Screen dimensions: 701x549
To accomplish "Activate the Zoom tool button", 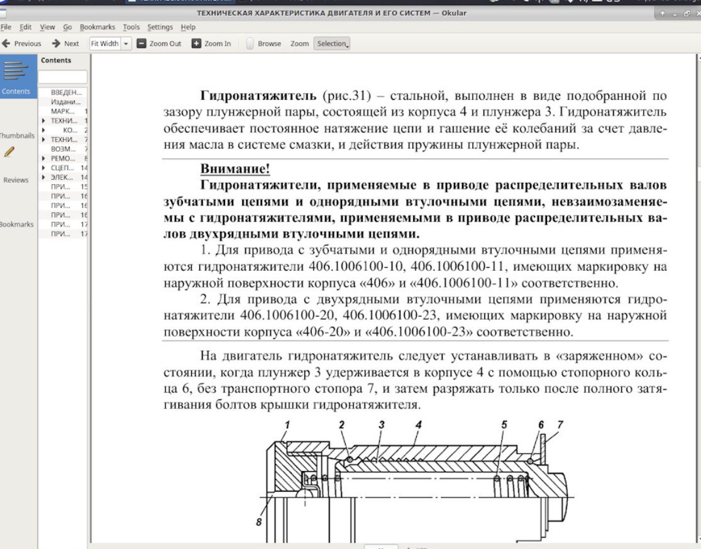I will tap(299, 43).
